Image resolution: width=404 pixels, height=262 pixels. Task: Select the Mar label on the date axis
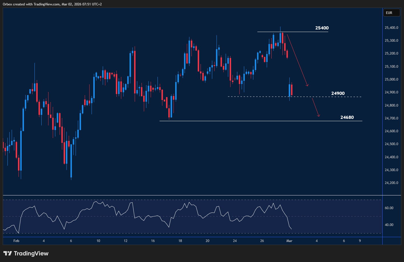290,241
